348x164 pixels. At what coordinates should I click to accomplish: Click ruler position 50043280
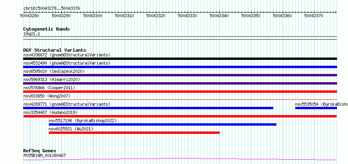click(30, 16)
